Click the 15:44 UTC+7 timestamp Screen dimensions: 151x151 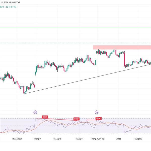(x=14, y=3)
